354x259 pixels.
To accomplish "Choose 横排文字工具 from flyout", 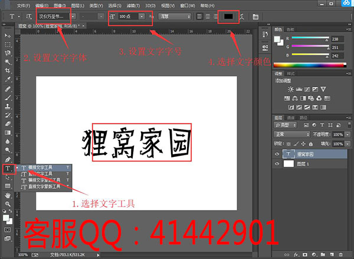I will [43, 168].
